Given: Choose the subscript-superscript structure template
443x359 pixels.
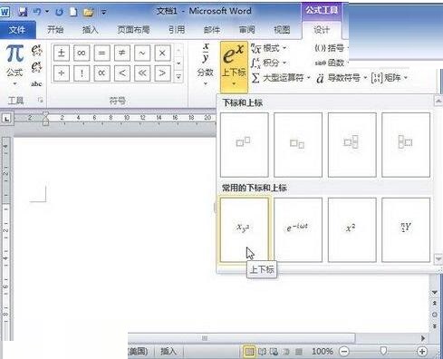Looking at the screenshot, I should click(352, 145).
